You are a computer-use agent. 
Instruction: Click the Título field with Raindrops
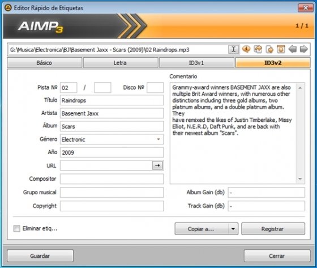(112, 100)
